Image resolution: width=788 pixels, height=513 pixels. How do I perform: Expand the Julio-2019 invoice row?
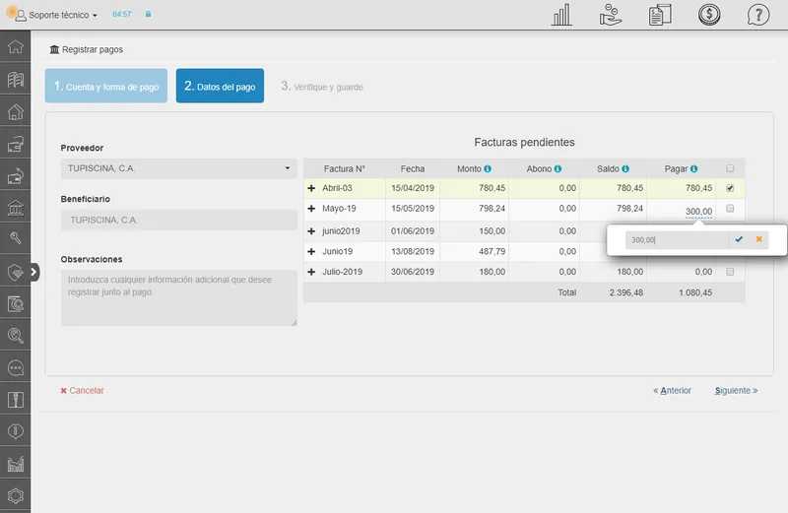(x=311, y=272)
